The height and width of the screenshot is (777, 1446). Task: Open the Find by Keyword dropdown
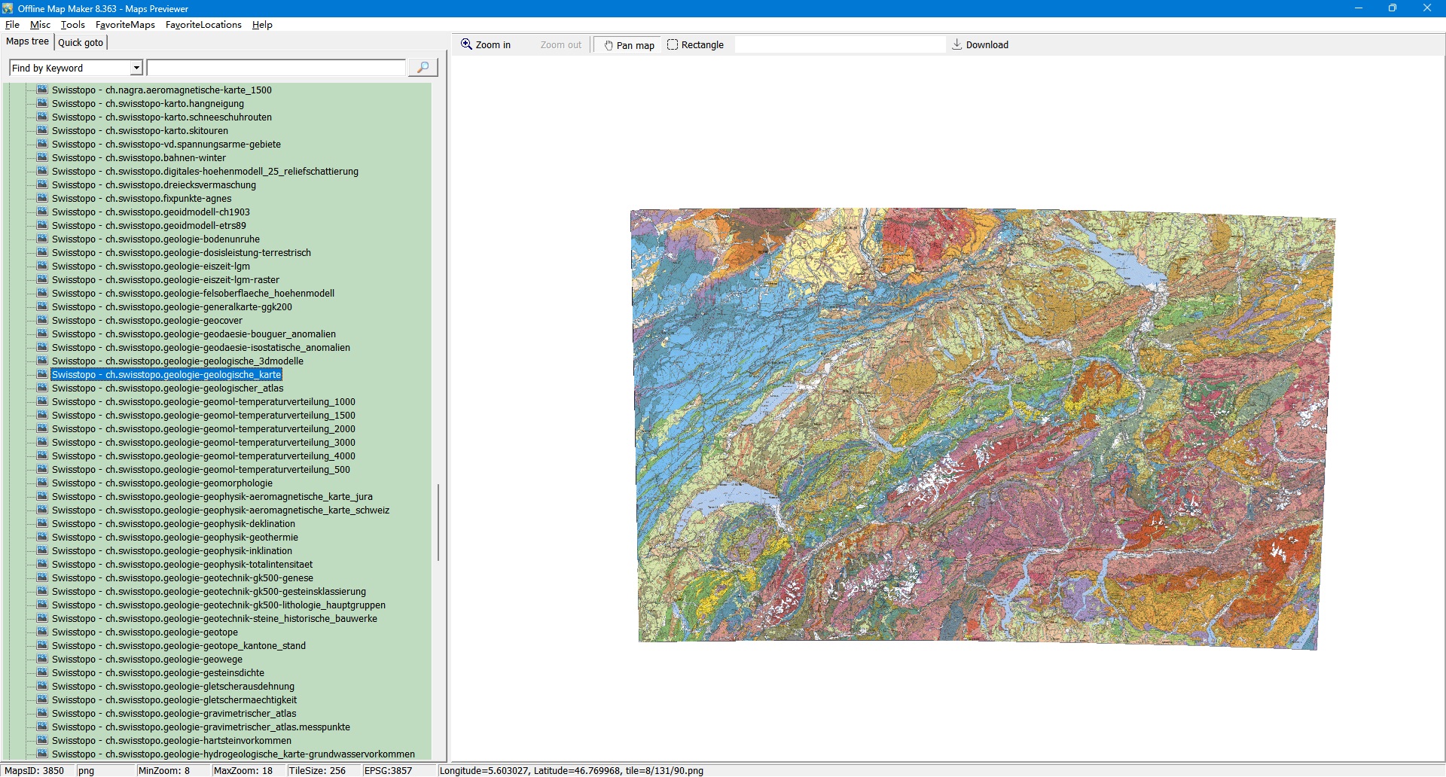pyautogui.click(x=136, y=68)
